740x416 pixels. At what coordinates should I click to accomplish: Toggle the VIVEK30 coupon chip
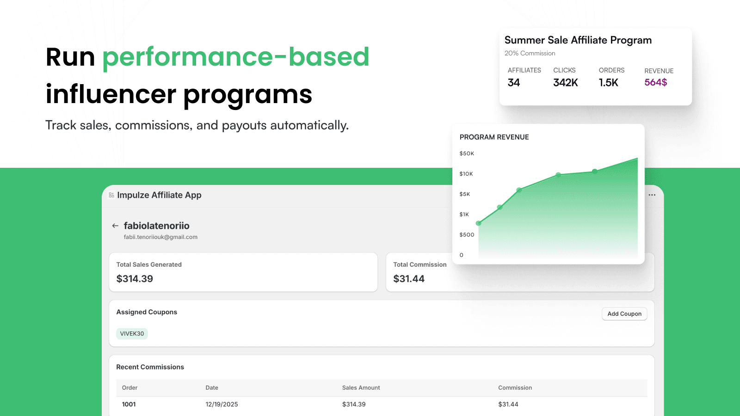tap(132, 333)
